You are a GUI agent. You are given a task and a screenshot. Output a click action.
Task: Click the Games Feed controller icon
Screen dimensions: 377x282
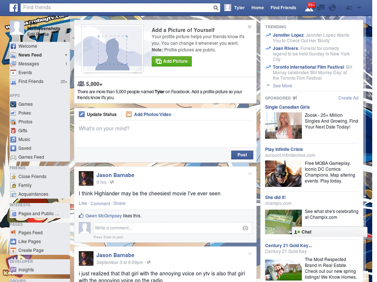click(13, 157)
